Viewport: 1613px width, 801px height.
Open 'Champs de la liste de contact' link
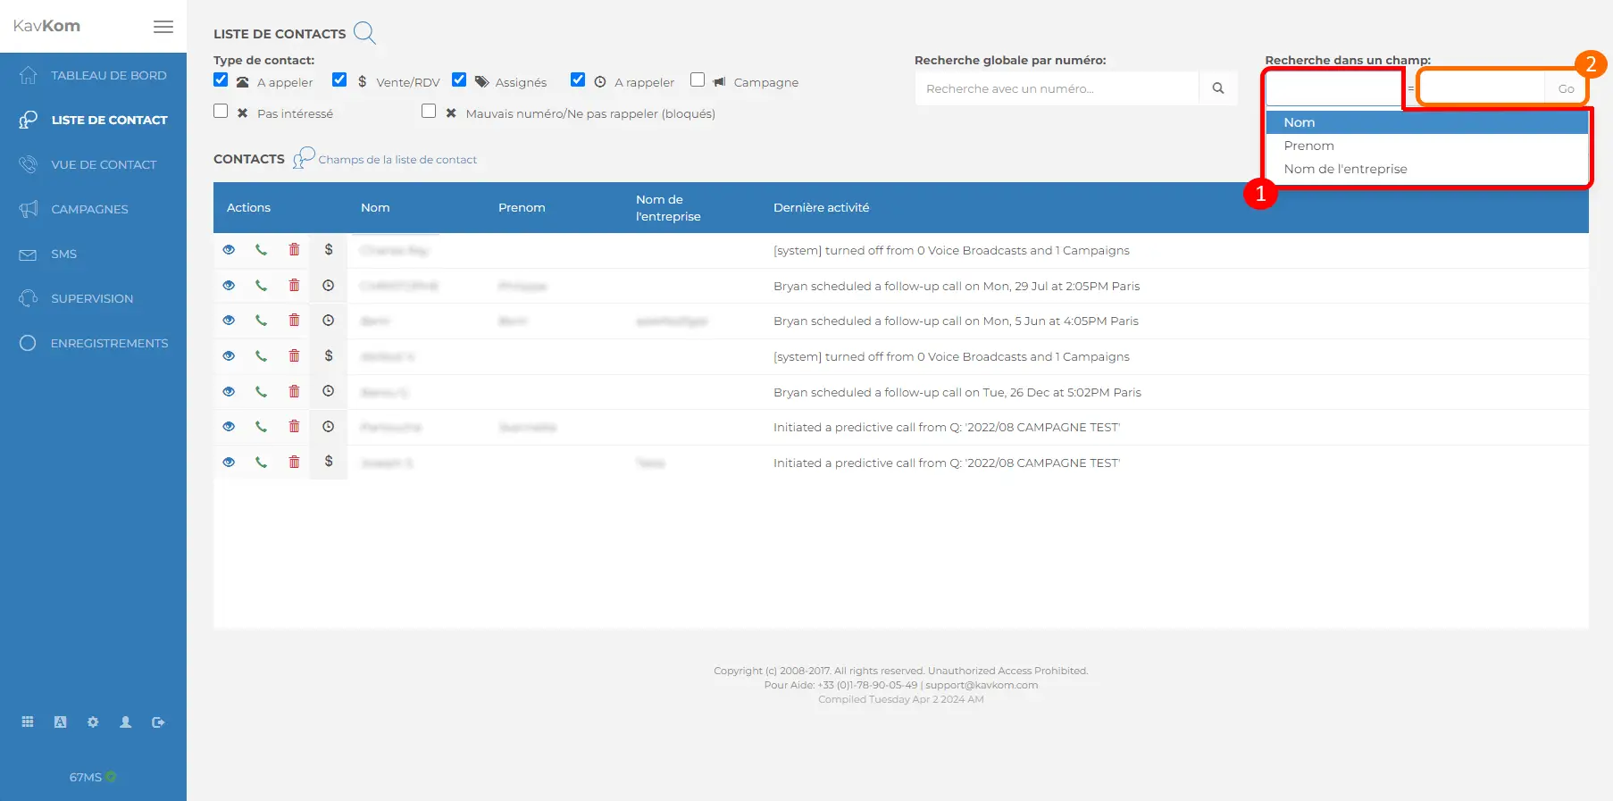(397, 160)
